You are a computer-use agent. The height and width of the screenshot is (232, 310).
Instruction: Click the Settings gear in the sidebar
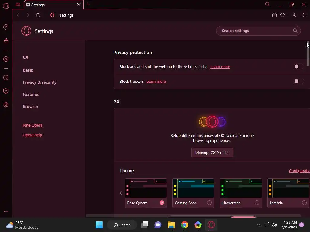click(6, 105)
